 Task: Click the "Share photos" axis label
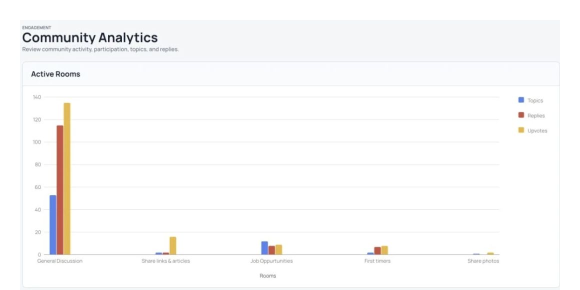pyautogui.click(x=483, y=261)
